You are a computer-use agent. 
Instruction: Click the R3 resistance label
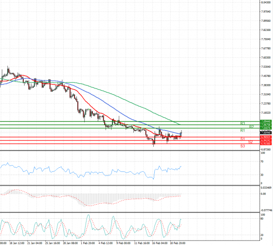point(243,123)
